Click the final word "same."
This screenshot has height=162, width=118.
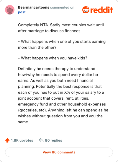coord(24,122)
